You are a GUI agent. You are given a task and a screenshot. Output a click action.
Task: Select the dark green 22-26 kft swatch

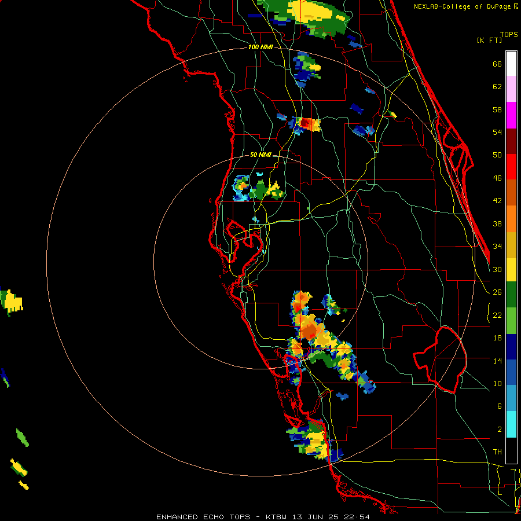coord(511,295)
